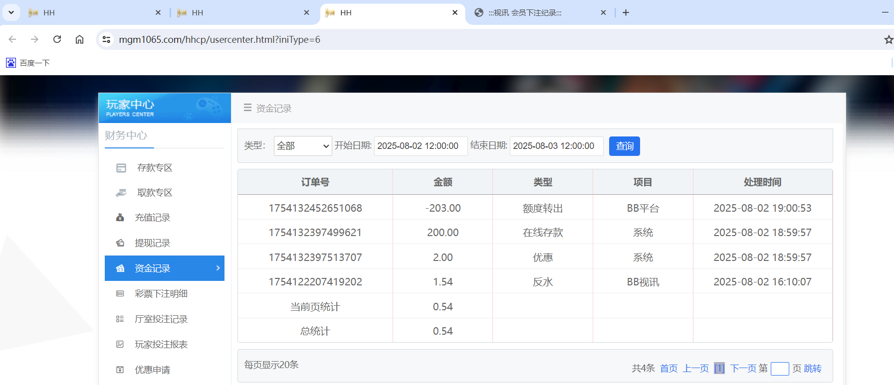Click the 结束日期 date field

tap(556, 146)
